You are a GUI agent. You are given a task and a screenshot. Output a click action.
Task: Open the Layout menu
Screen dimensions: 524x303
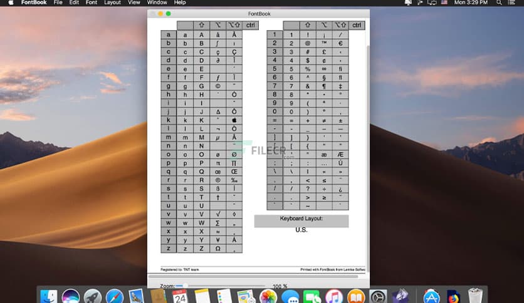coord(112,3)
